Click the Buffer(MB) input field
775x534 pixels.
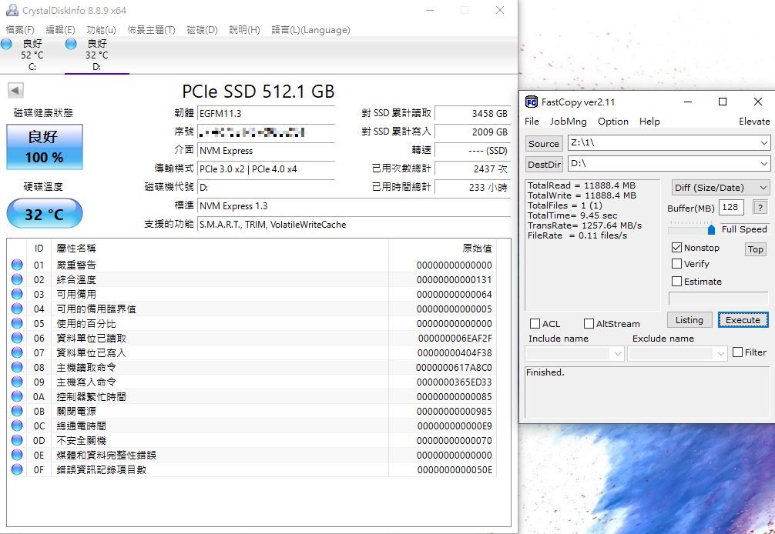731,207
